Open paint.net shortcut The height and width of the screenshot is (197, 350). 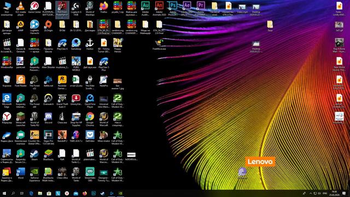[x=21, y=63]
